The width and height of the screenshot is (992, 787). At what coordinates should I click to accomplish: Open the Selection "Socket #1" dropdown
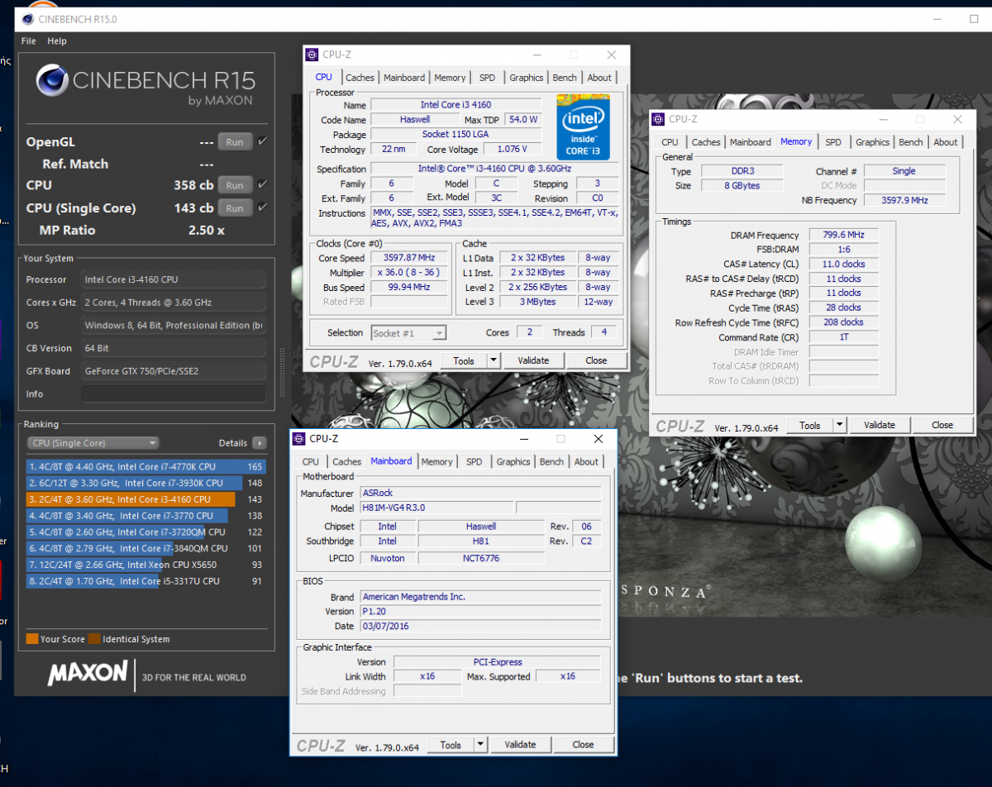coord(408,333)
